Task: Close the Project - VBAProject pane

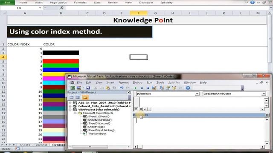Action: pyautogui.click(x=129, y=93)
